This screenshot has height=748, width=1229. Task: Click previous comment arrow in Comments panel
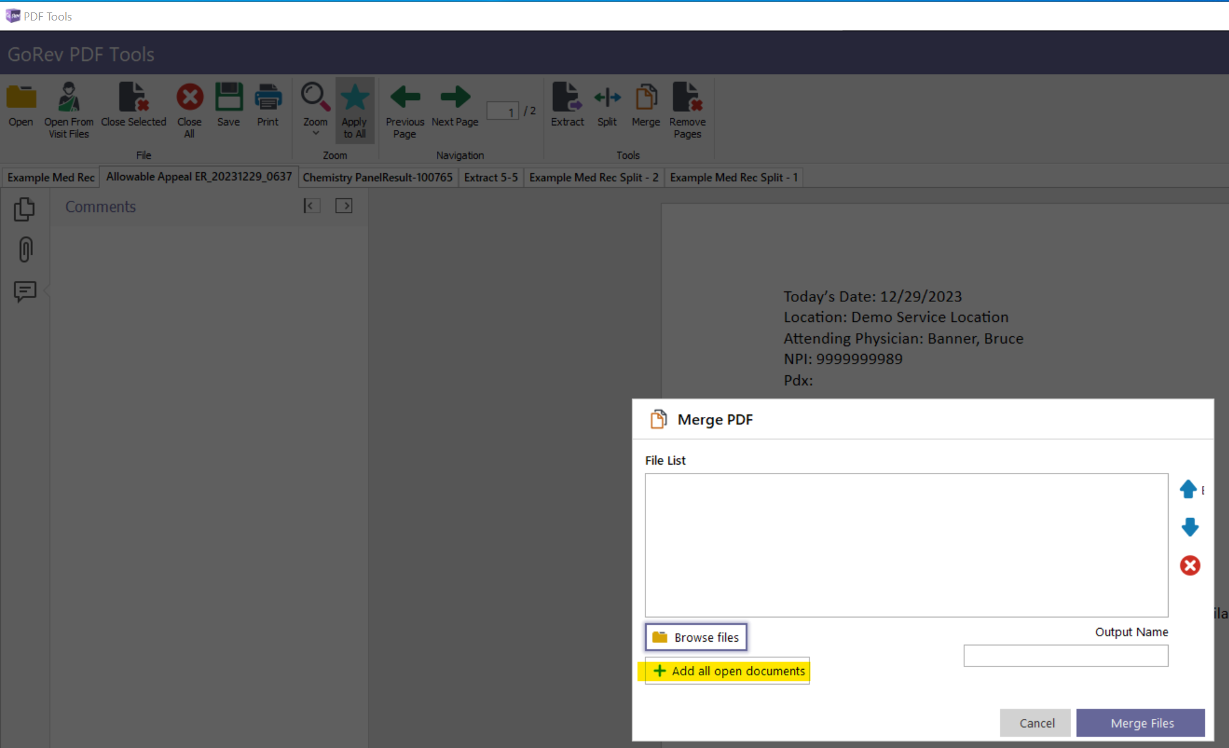coord(312,206)
